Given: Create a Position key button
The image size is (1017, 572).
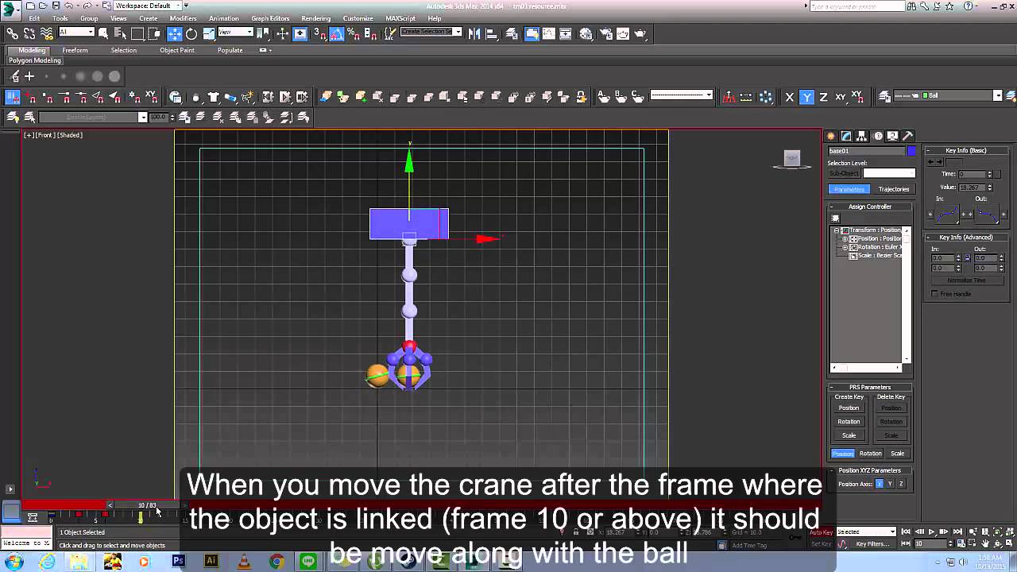Looking at the screenshot, I should pyautogui.click(x=849, y=408).
